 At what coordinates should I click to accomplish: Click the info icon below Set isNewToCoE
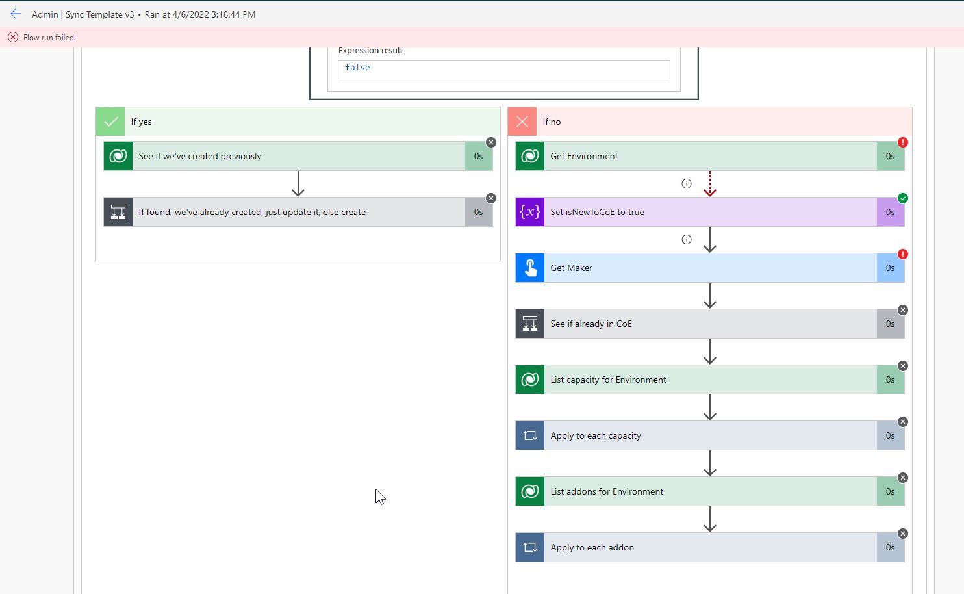(687, 239)
